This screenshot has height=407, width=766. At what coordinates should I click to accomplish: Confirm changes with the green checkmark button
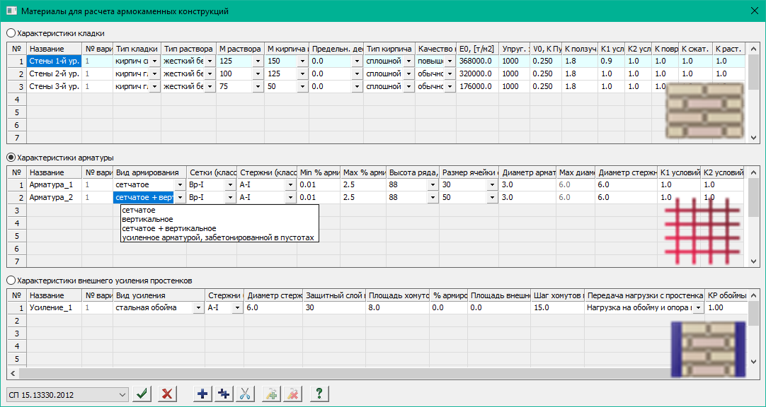pos(143,394)
